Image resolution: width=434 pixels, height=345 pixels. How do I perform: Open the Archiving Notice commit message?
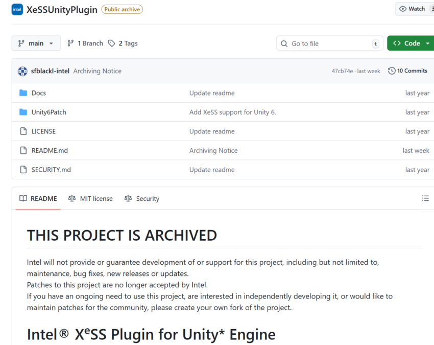pos(97,71)
